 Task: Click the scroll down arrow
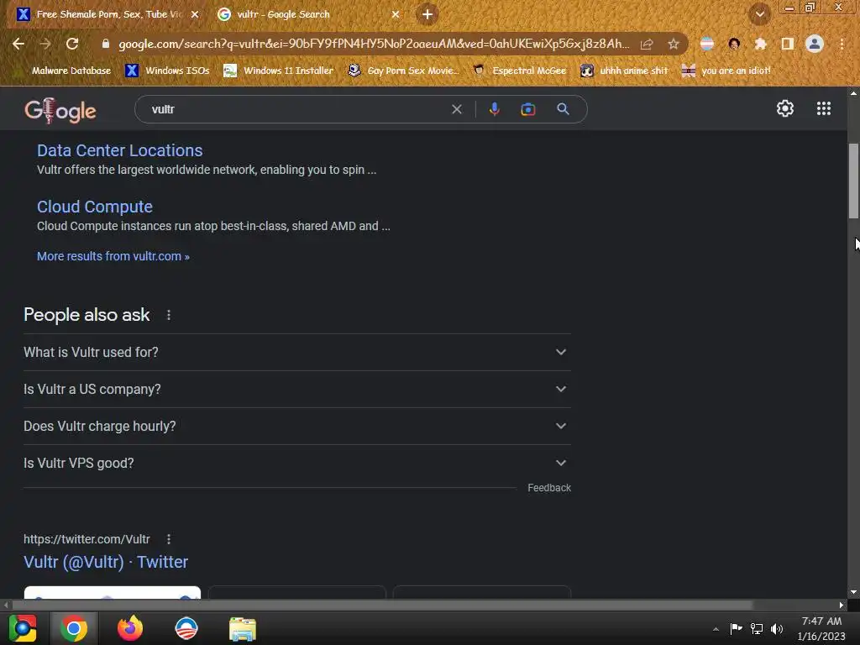click(x=853, y=592)
